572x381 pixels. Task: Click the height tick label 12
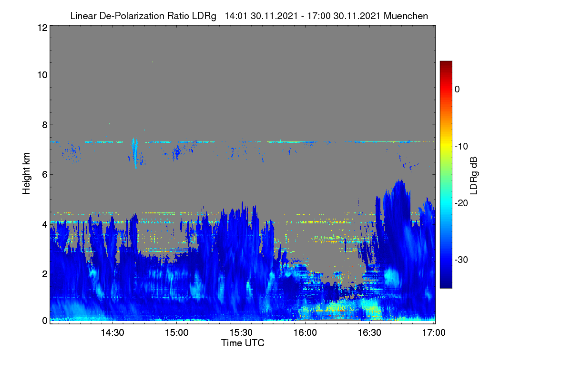click(x=41, y=28)
